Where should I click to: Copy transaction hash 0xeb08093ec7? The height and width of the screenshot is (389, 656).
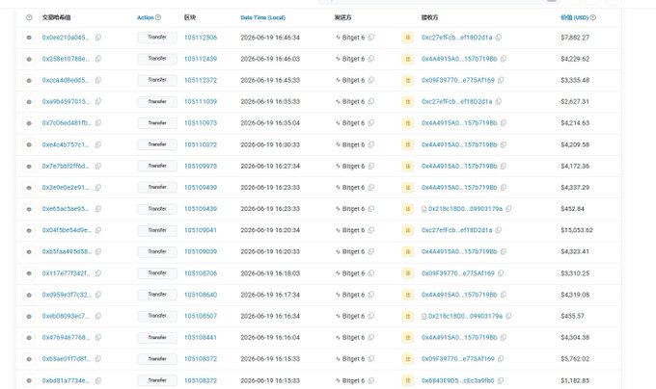[x=98, y=316]
